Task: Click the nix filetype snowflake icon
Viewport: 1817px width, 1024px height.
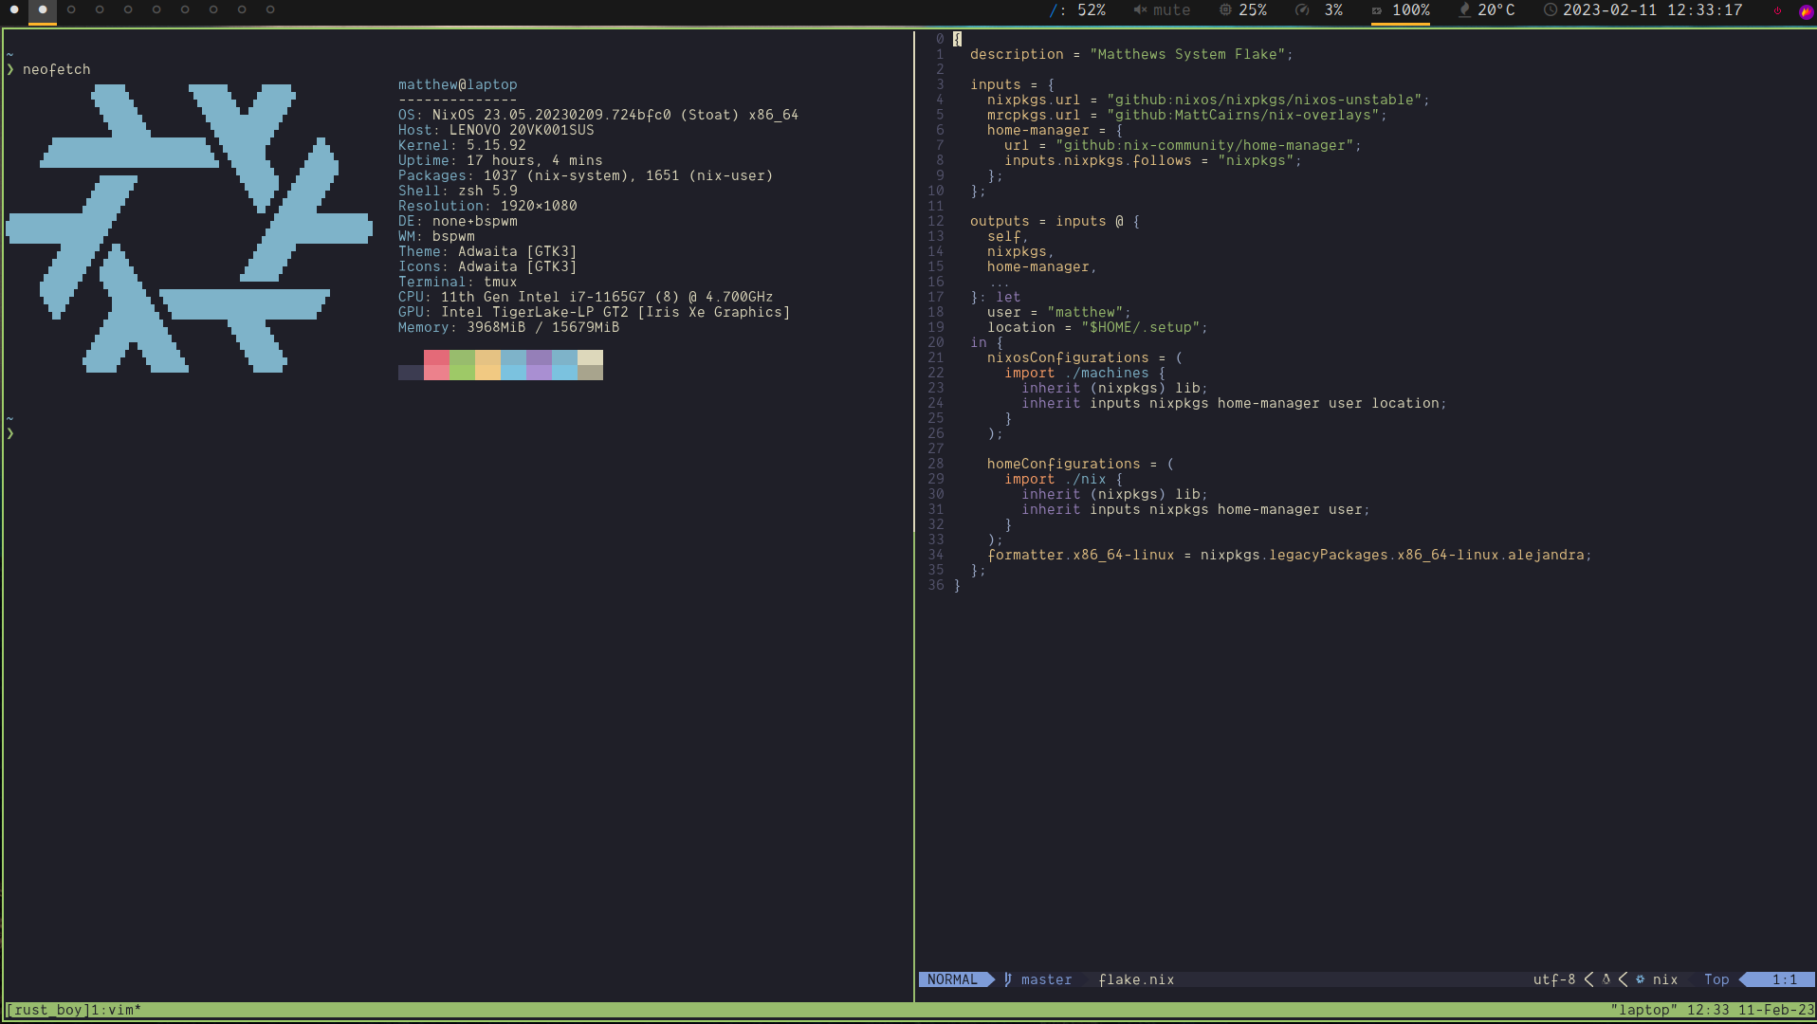Action: [x=1640, y=979]
